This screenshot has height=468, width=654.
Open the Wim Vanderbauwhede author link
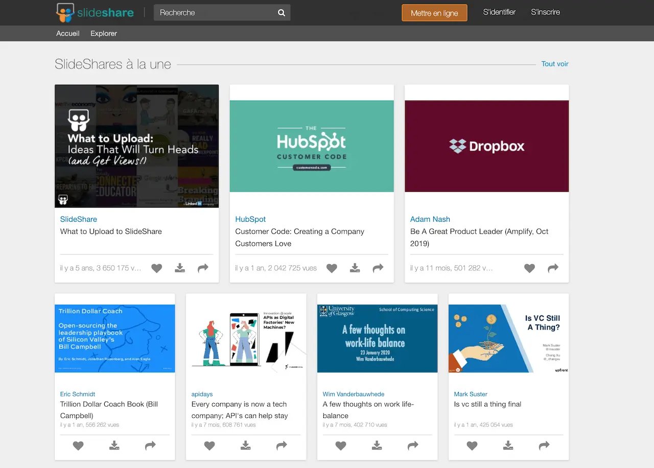[x=354, y=394]
